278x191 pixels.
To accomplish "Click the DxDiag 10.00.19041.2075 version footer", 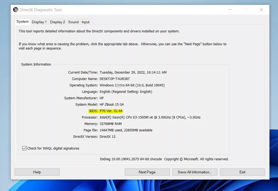I will pyautogui.click(x=131, y=159).
